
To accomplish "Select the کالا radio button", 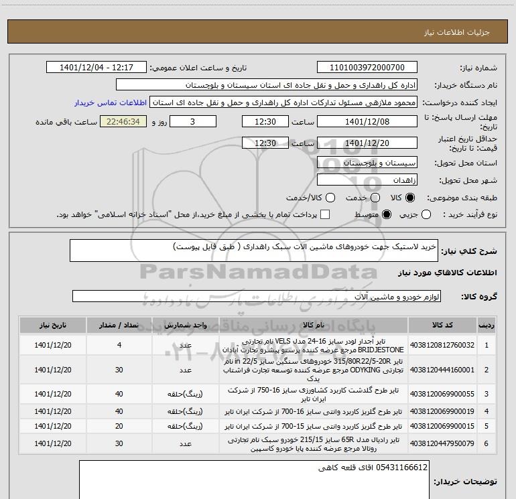I will point(410,198).
